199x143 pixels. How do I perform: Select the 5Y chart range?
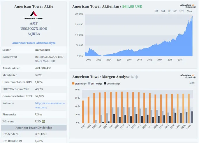(175, 11)
